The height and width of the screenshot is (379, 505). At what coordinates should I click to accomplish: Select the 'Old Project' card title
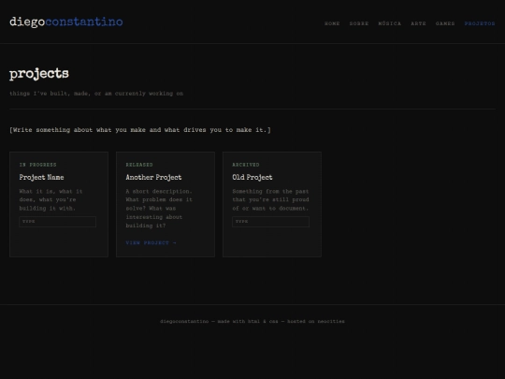252,177
